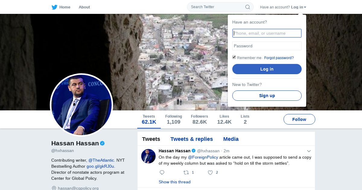Expand the tweet options chevron
The image size is (362, 190).
tap(309, 151)
